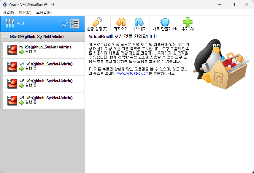
Task: Open the 도움말(H) menu
Action: pos(44,13)
